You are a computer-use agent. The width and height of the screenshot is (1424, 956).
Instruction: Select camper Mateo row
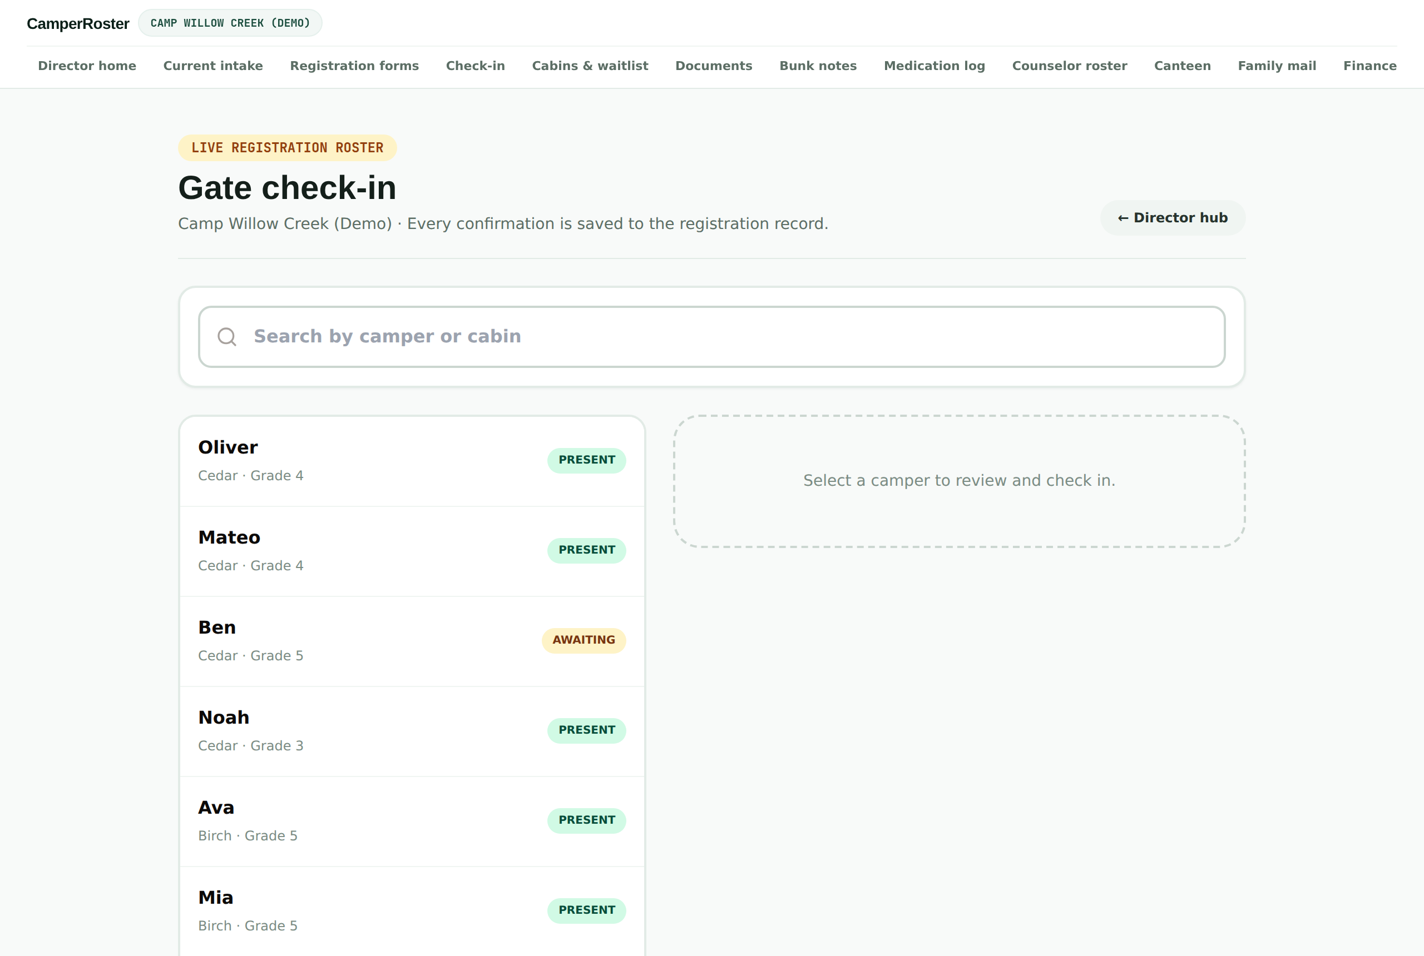click(x=412, y=551)
